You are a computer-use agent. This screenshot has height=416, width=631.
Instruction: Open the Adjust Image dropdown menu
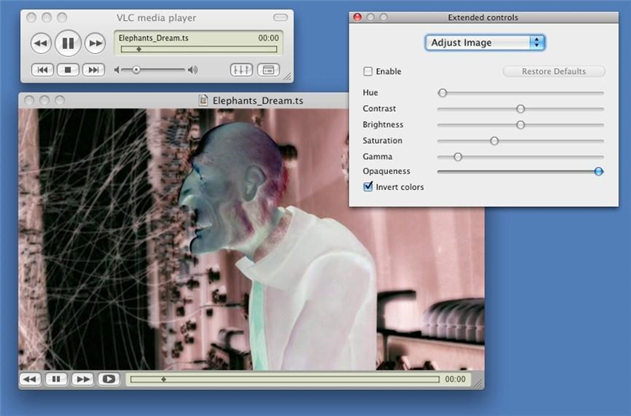(485, 43)
